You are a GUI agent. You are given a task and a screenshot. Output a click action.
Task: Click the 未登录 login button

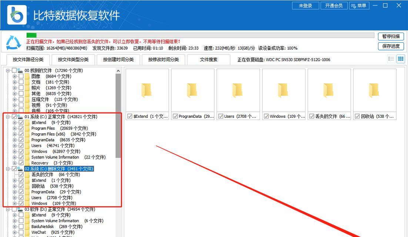point(305,6)
